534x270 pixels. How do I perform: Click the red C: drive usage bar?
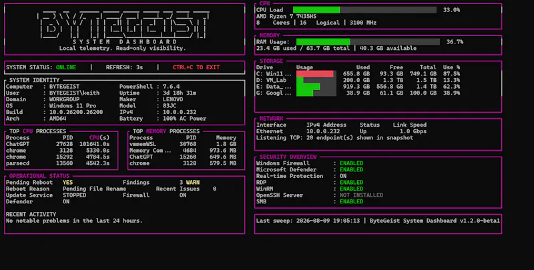pyautogui.click(x=314, y=74)
